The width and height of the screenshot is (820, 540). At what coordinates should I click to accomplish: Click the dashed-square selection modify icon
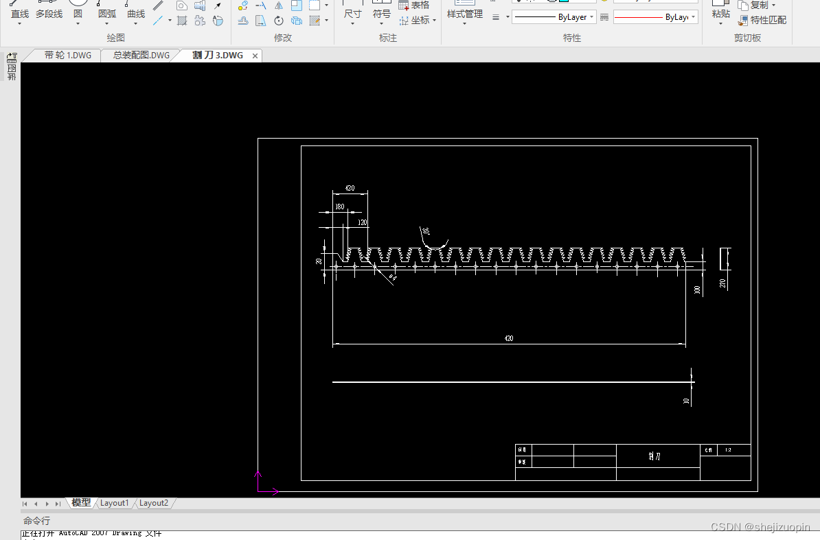(x=315, y=5)
